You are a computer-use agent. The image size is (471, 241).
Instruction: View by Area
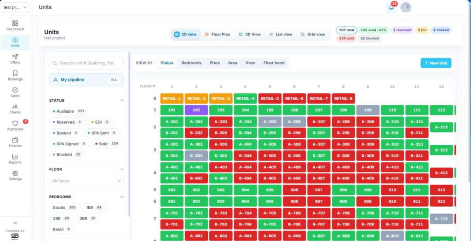pyautogui.click(x=232, y=63)
